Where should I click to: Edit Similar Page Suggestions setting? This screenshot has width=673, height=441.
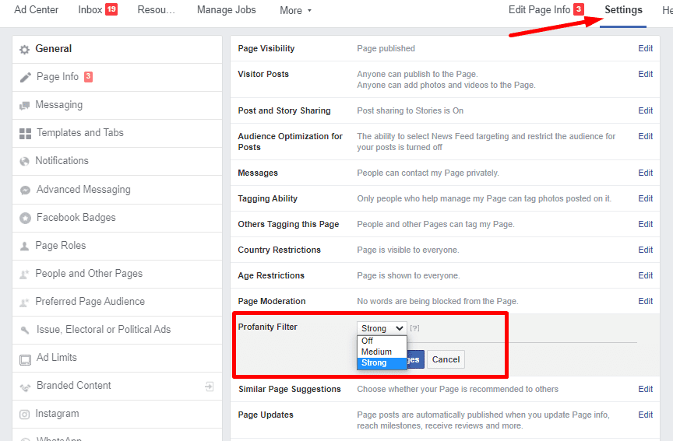645,389
